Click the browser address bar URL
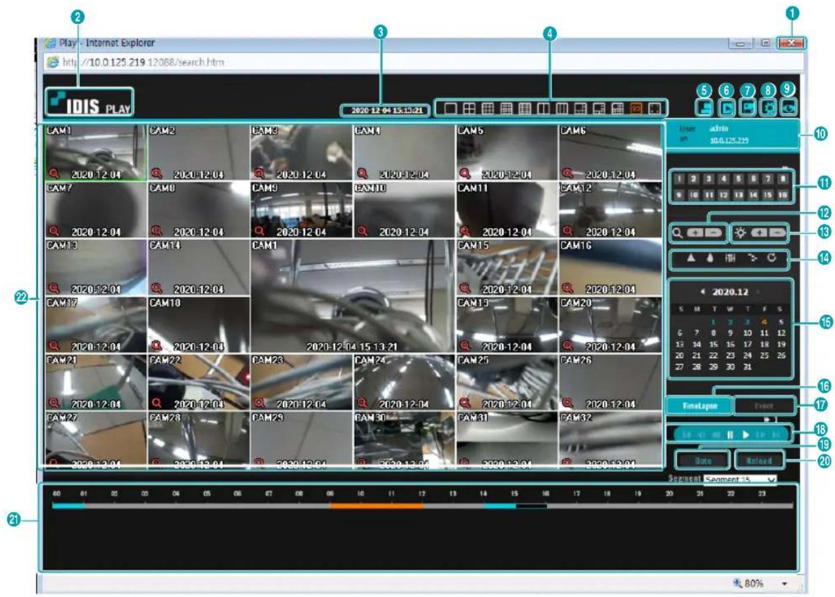The image size is (835, 597). (143, 62)
